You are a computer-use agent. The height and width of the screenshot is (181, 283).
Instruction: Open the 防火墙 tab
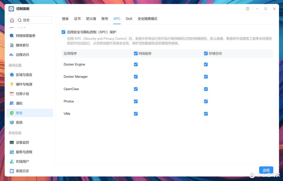pyautogui.click(x=91, y=19)
